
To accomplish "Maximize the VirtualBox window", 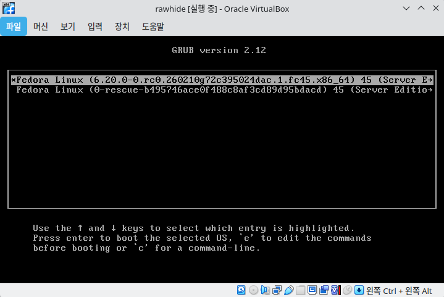I will 421,8.
